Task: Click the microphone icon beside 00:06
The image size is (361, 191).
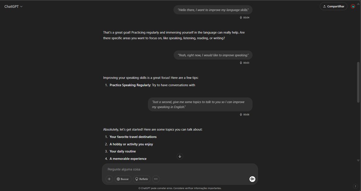Action: click(241, 115)
